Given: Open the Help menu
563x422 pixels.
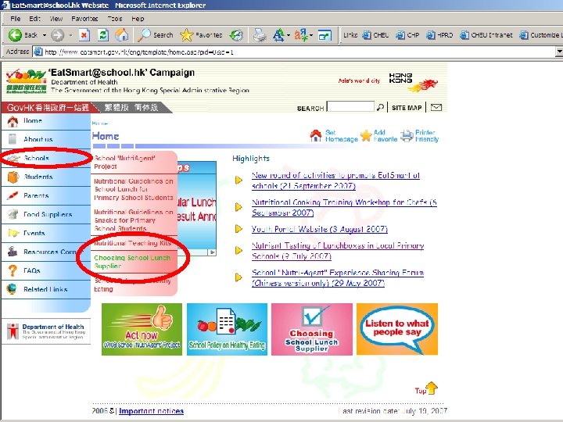Looking at the screenshot, I should pos(138,19).
